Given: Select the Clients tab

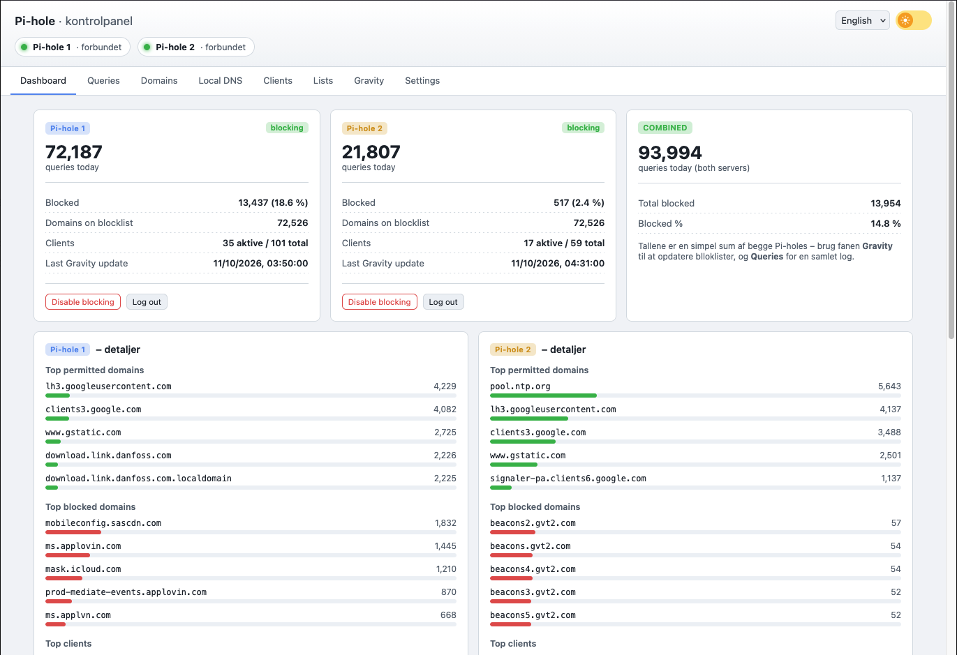Looking at the screenshot, I should click(x=278, y=81).
